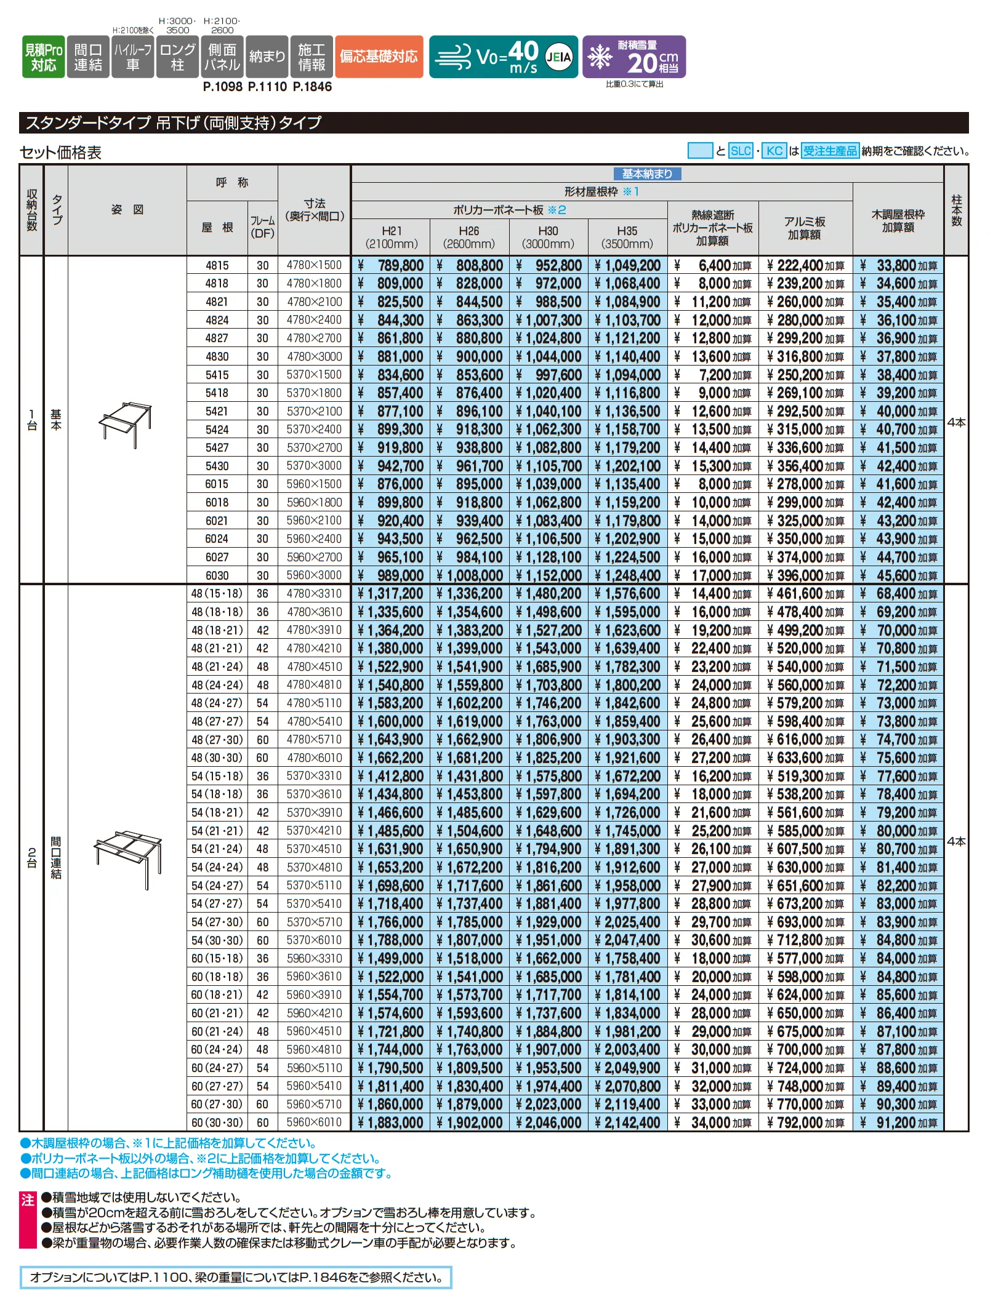Click the ¥1,317,200 price cell
993x1304 pixels.
pyautogui.click(x=392, y=594)
